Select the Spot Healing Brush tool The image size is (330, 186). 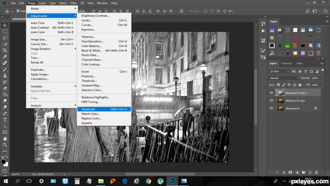pos(4,63)
